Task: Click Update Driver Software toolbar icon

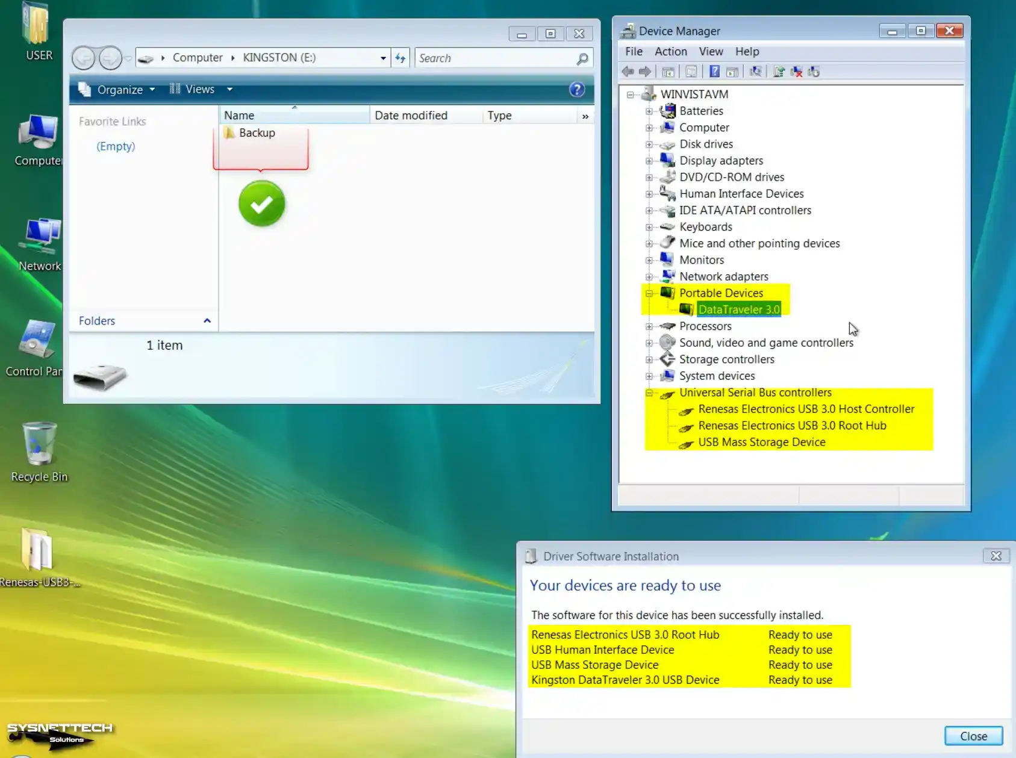Action: 779,72
